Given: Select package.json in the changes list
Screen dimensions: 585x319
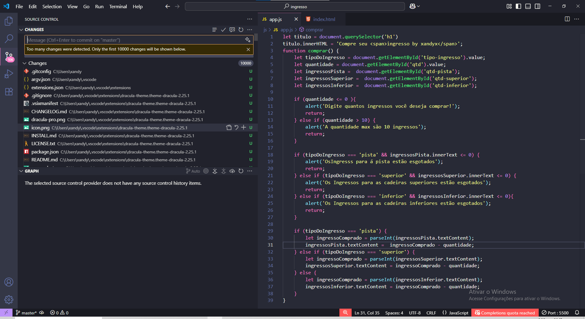Looking at the screenshot, I should pos(138,152).
